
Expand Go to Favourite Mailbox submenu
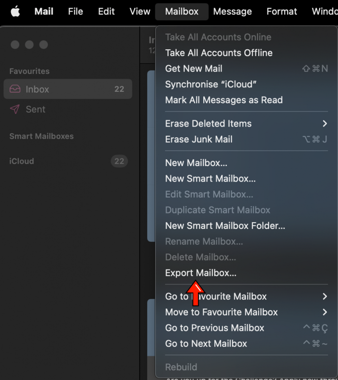(x=246, y=296)
